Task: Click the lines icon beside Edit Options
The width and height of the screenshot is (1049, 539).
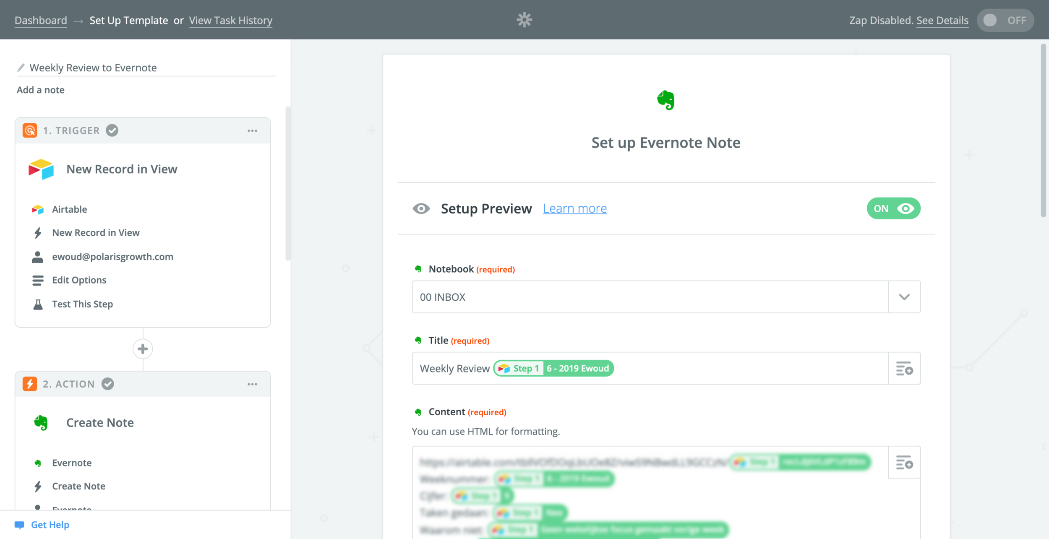Action: (38, 280)
